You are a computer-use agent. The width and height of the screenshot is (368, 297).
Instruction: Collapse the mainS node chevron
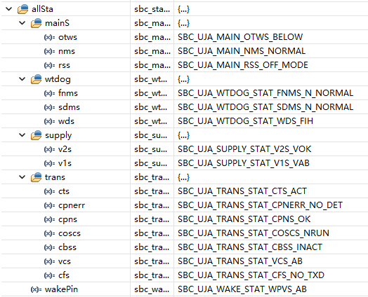[22, 23]
